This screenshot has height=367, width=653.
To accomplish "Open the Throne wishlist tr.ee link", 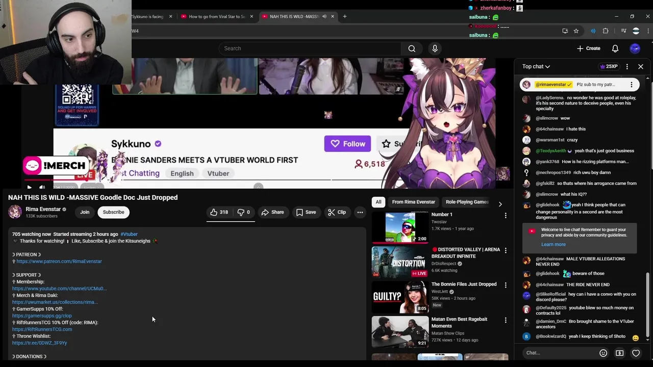I will pos(39,343).
